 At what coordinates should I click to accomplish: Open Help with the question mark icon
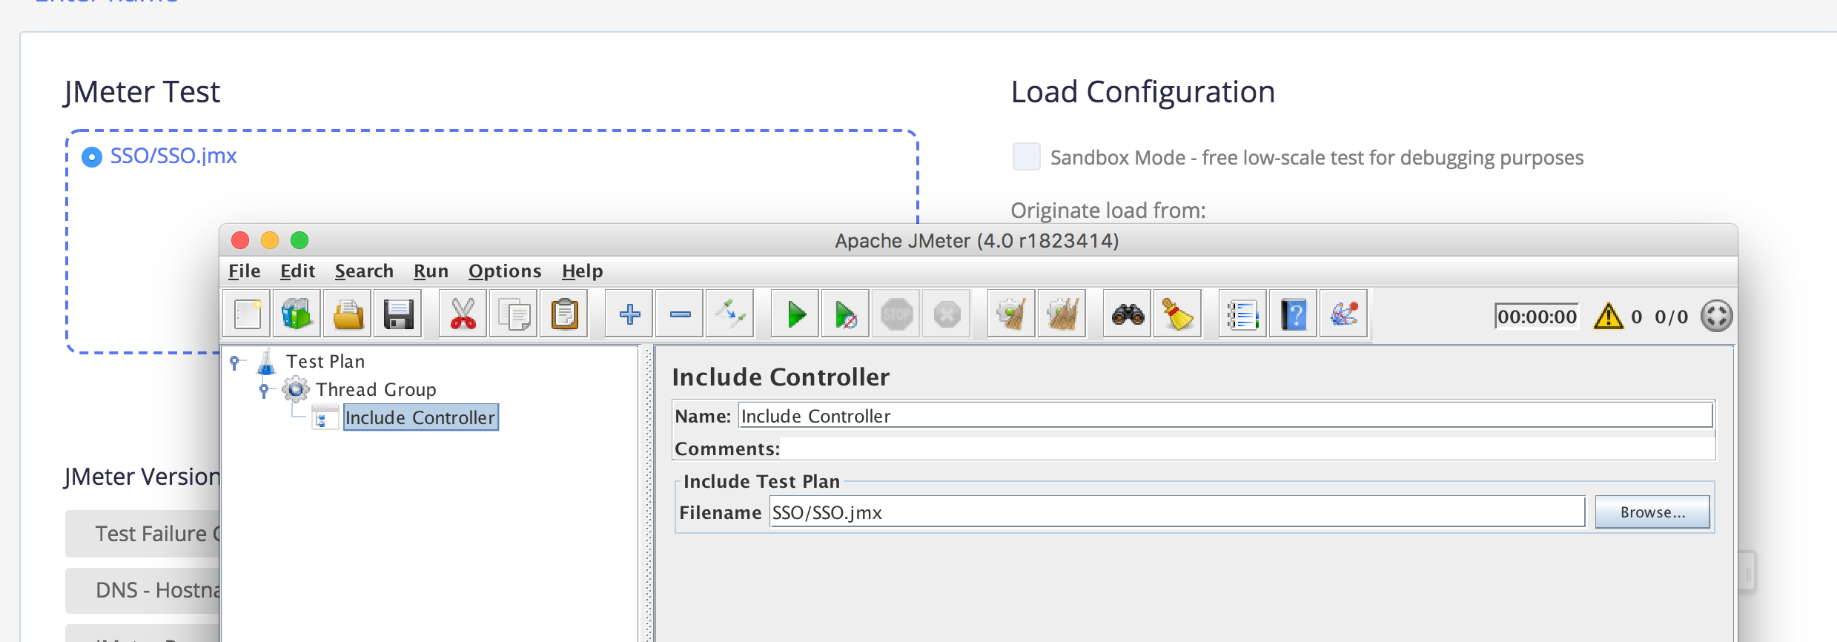pos(1294,314)
